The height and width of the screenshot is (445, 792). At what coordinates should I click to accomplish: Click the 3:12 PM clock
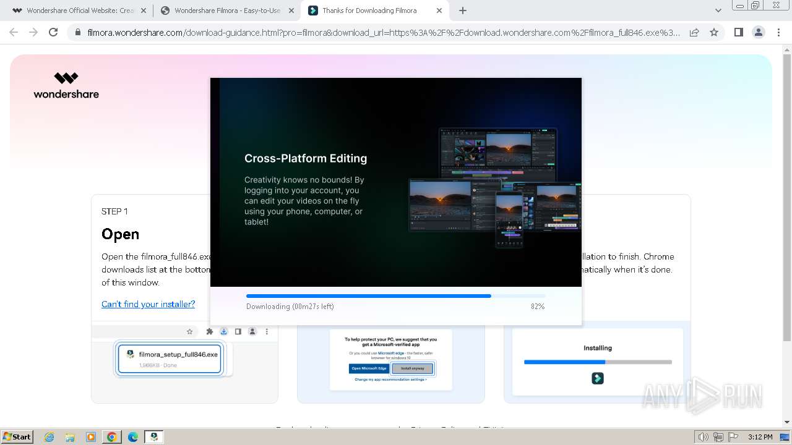click(760, 437)
